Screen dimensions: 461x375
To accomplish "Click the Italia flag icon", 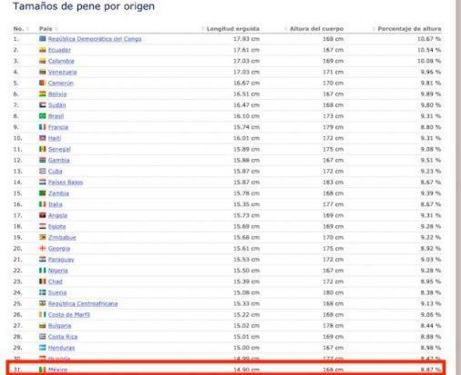I will point(42,204).
